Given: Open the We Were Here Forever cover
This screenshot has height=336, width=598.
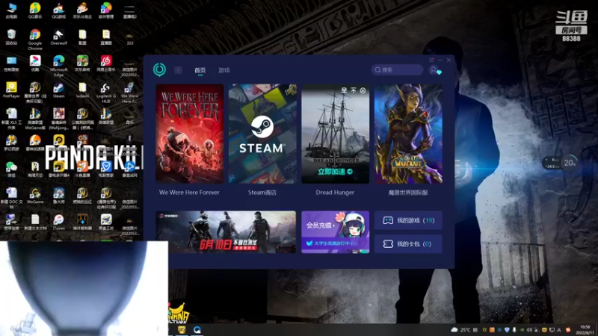Looking at the screenshot, I should click(x=190, y=134).
